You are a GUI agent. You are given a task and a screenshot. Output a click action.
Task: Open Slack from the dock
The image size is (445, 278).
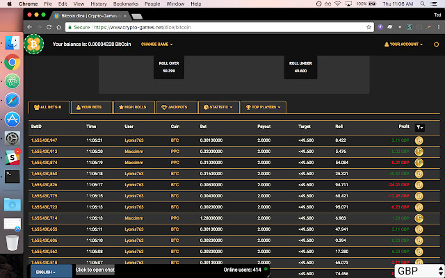tap(13, 157)
